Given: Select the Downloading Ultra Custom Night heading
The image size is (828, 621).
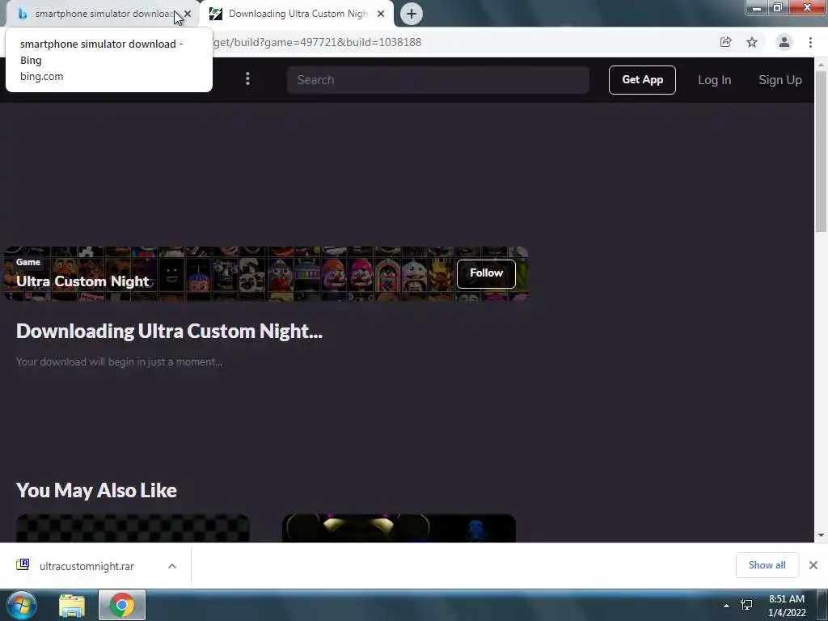Looking at the screenshot, I should [169, 331].
